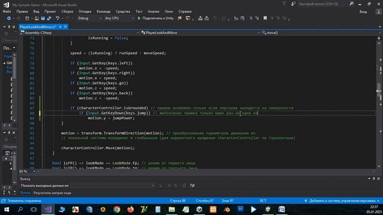This screenshot has width=383, height=215.
Task: Open the Проект menu
Action: click(50, 11)
